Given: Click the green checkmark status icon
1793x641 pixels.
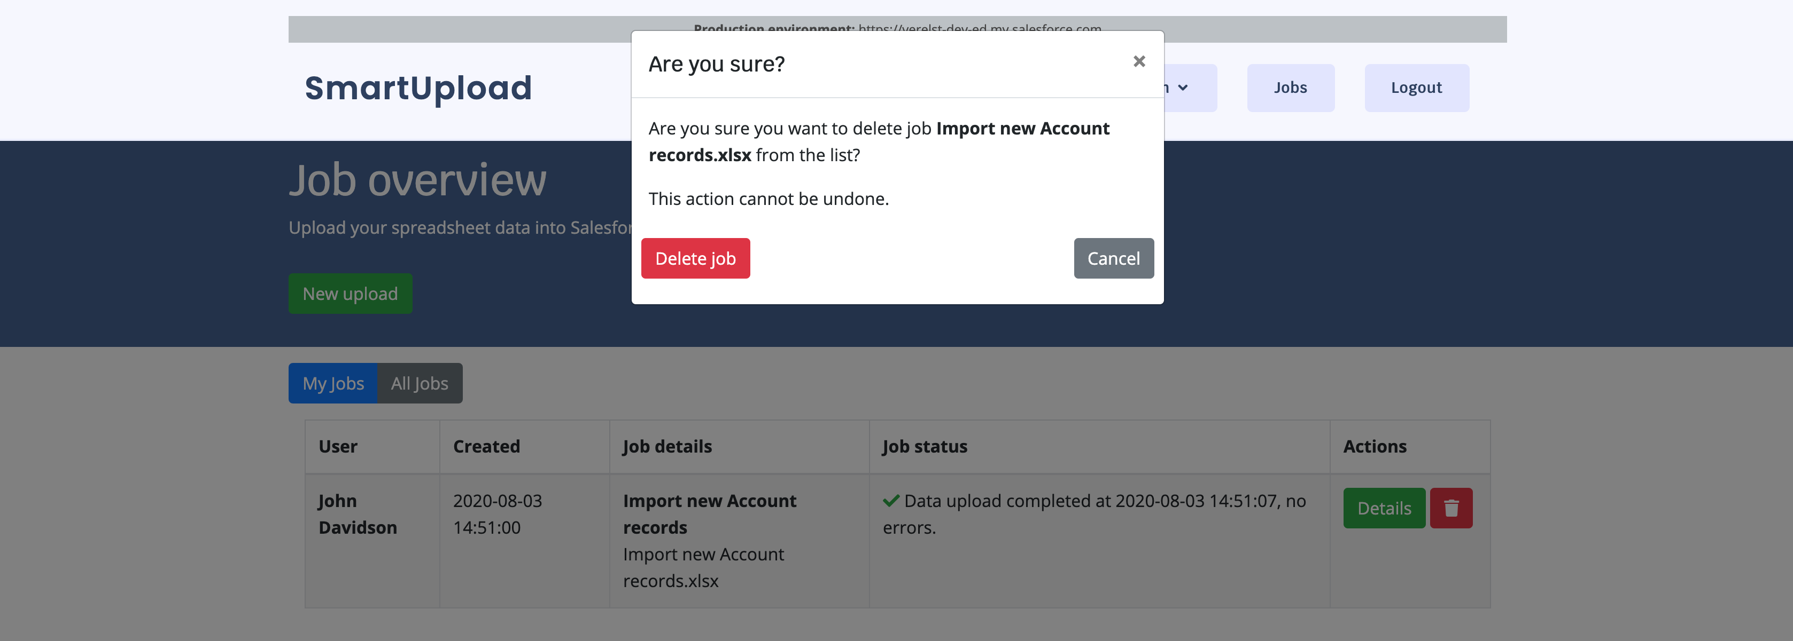Looking at the screenshot, I should 890,501.
